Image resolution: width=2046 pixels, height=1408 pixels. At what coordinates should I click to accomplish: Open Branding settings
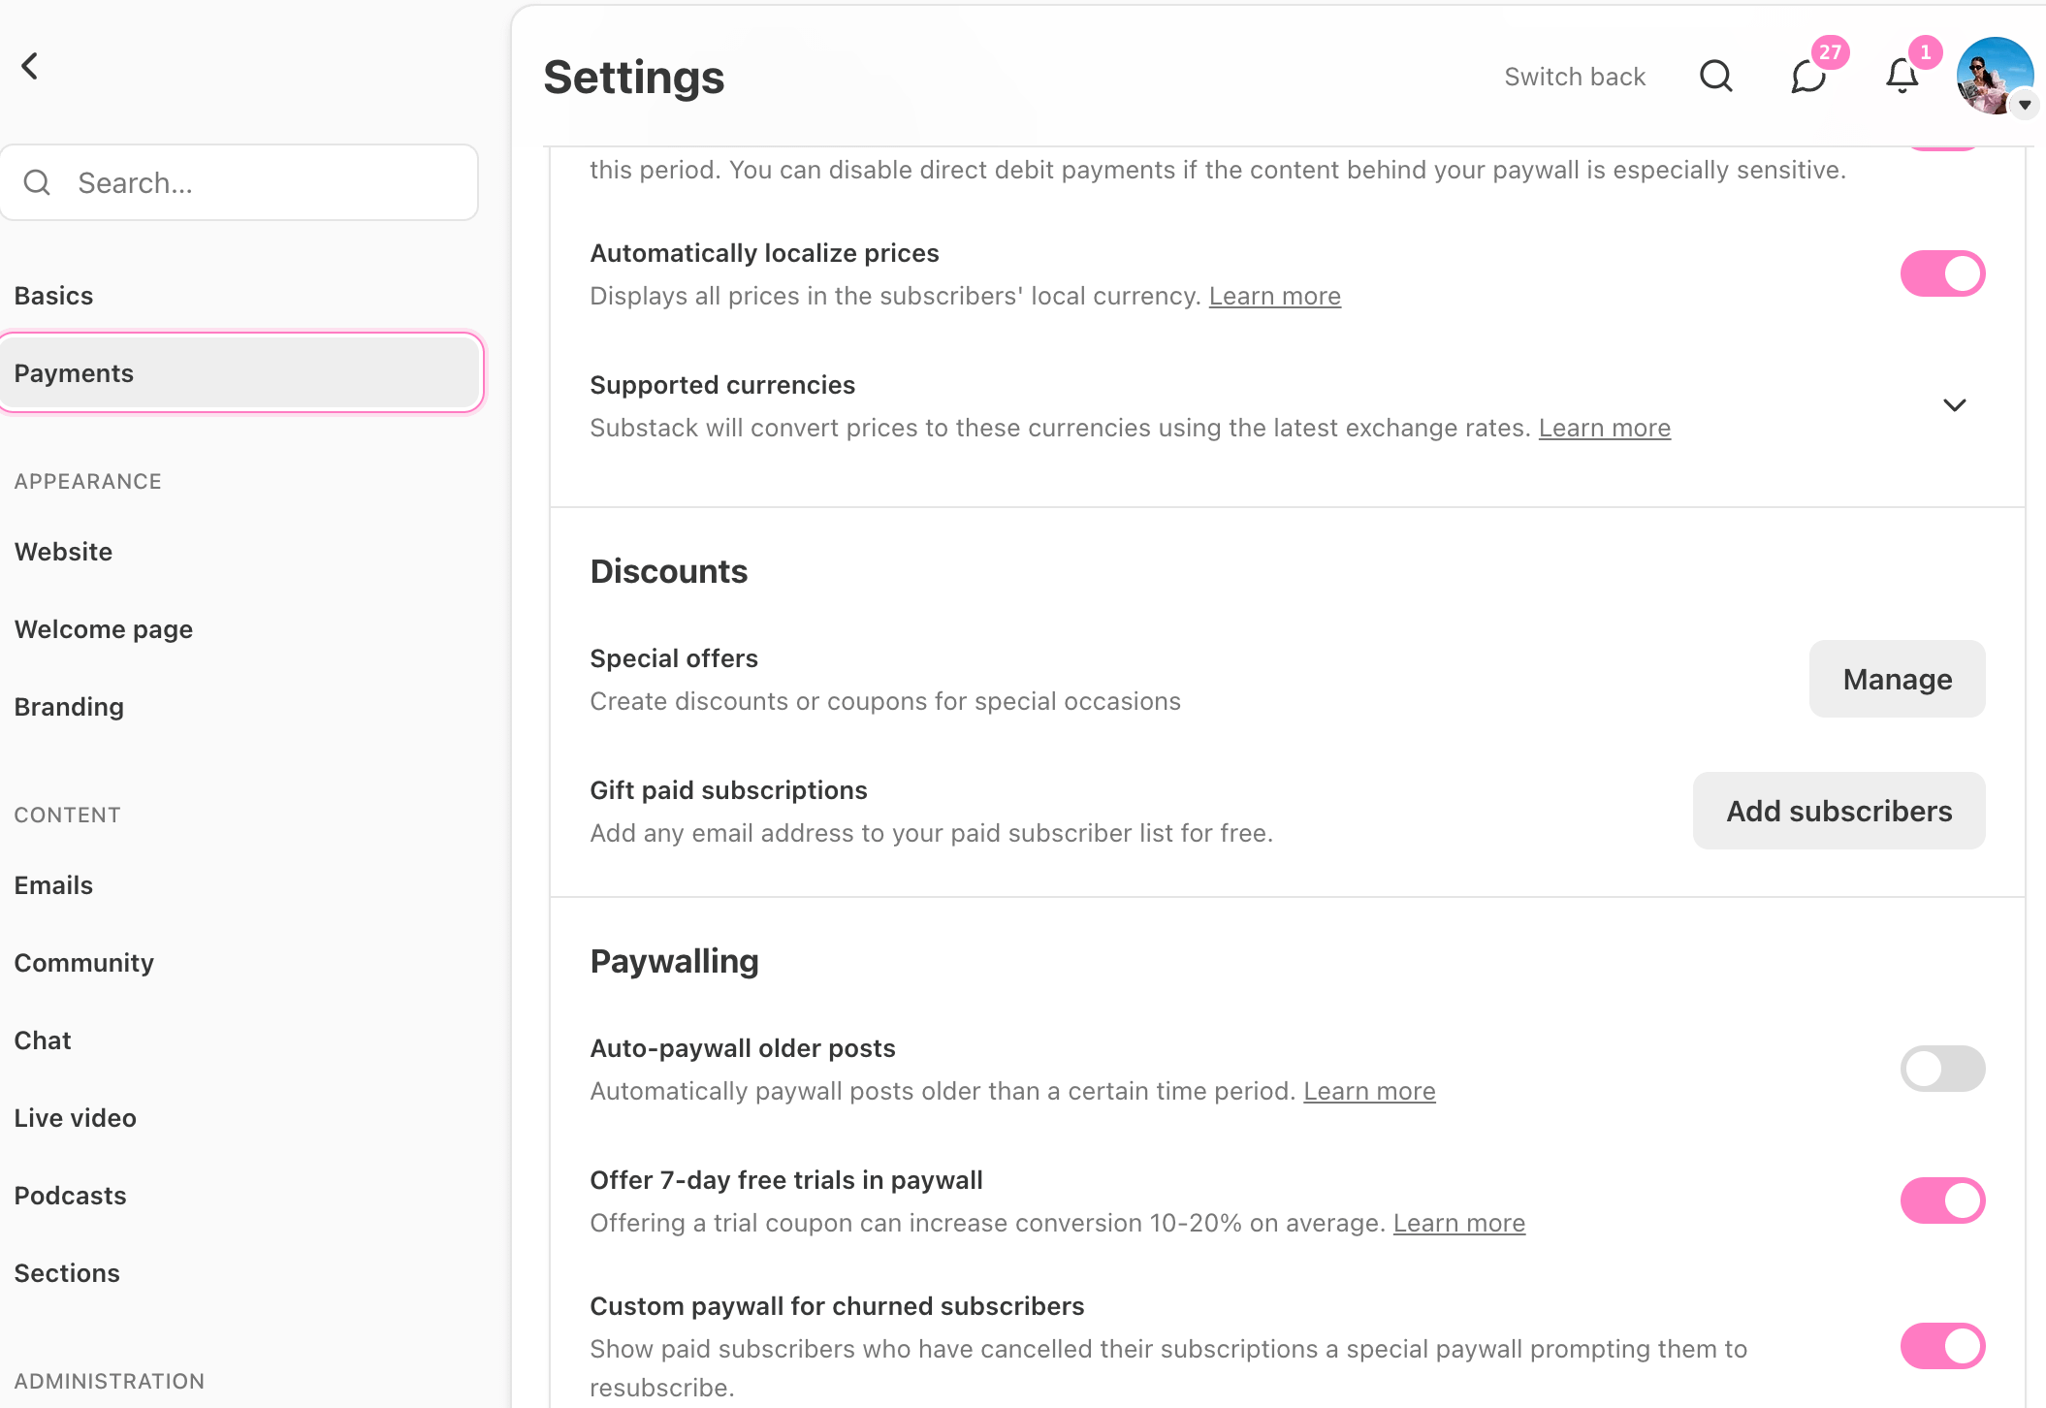(69, 707)
